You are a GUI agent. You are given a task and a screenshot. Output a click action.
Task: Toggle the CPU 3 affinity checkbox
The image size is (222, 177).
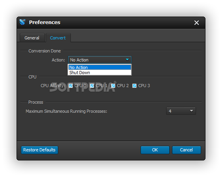coord(134,86)
